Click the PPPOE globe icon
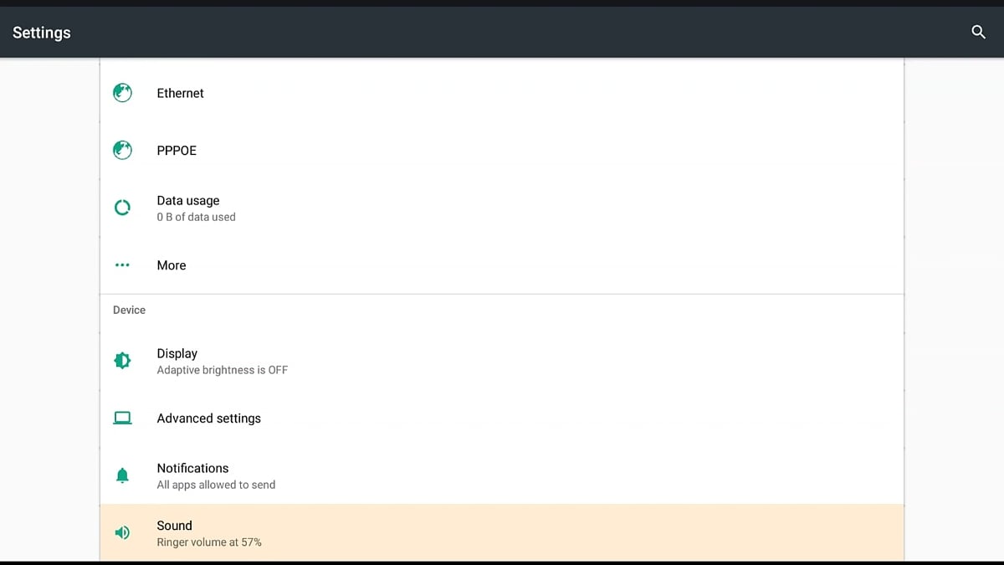The width and height of the screenshot is (1004, 565). (122, 151)
